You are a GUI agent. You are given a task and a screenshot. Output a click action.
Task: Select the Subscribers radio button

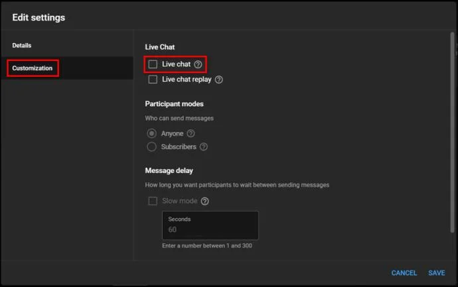click(x=151, y=146)
